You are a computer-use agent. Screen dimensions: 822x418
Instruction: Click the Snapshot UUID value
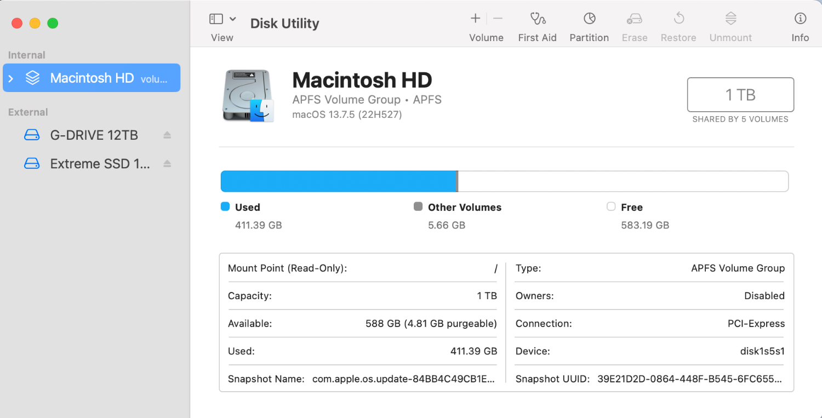tap(690, 379)
